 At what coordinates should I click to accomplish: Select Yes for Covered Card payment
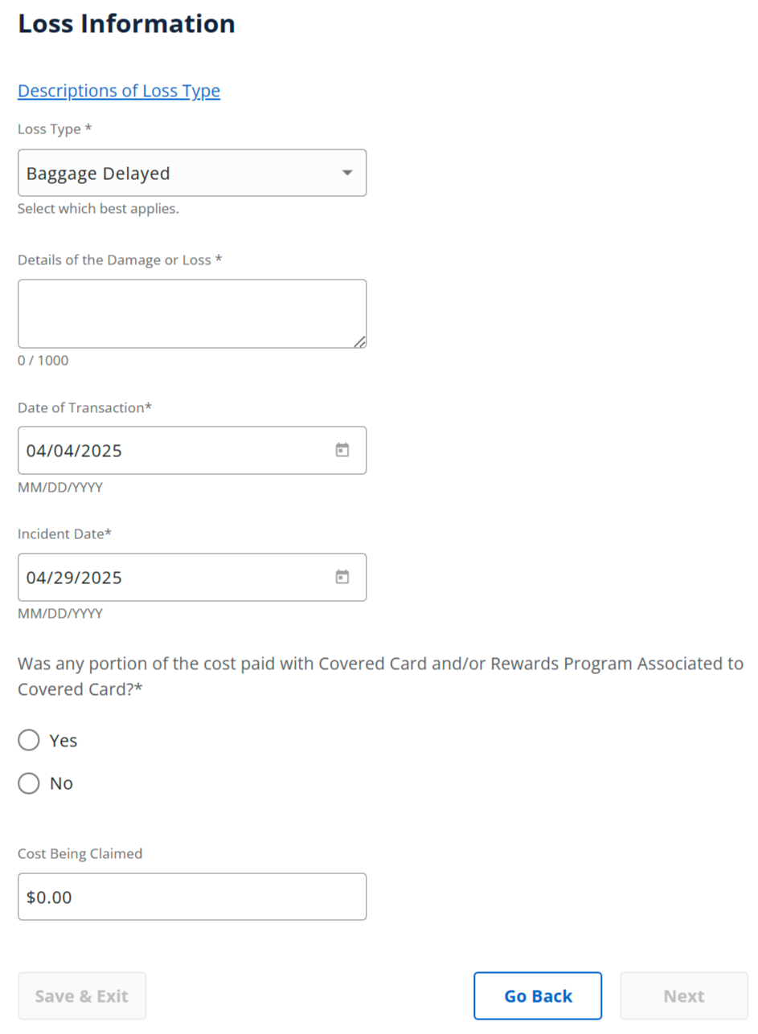pyautogui.click(x=29, y=740)
